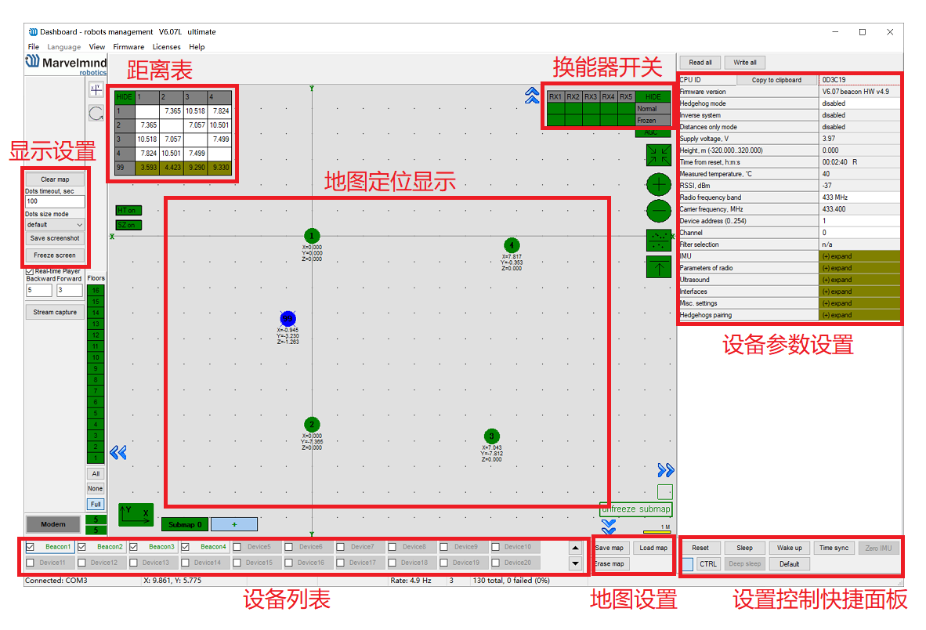Click the Time sync button
The image size is (926, 630).
(834, 548)
